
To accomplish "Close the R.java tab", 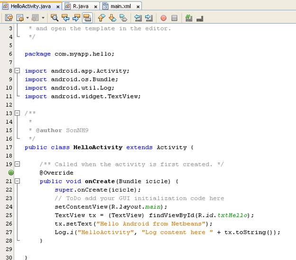I will (96, 7).
